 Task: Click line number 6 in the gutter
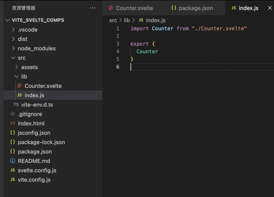click(x=118, y=67)
